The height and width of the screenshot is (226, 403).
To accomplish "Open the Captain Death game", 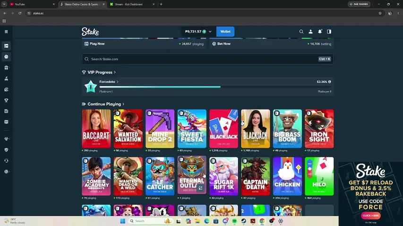I will click(x=256, y=176).
